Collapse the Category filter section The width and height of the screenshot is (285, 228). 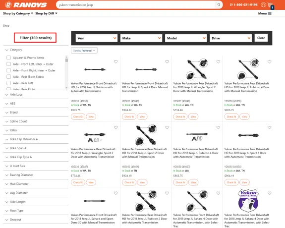[36, 50]
